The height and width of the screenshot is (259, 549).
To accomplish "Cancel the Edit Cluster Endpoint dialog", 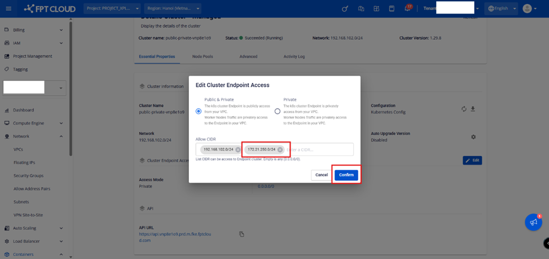I will [322, 175].
